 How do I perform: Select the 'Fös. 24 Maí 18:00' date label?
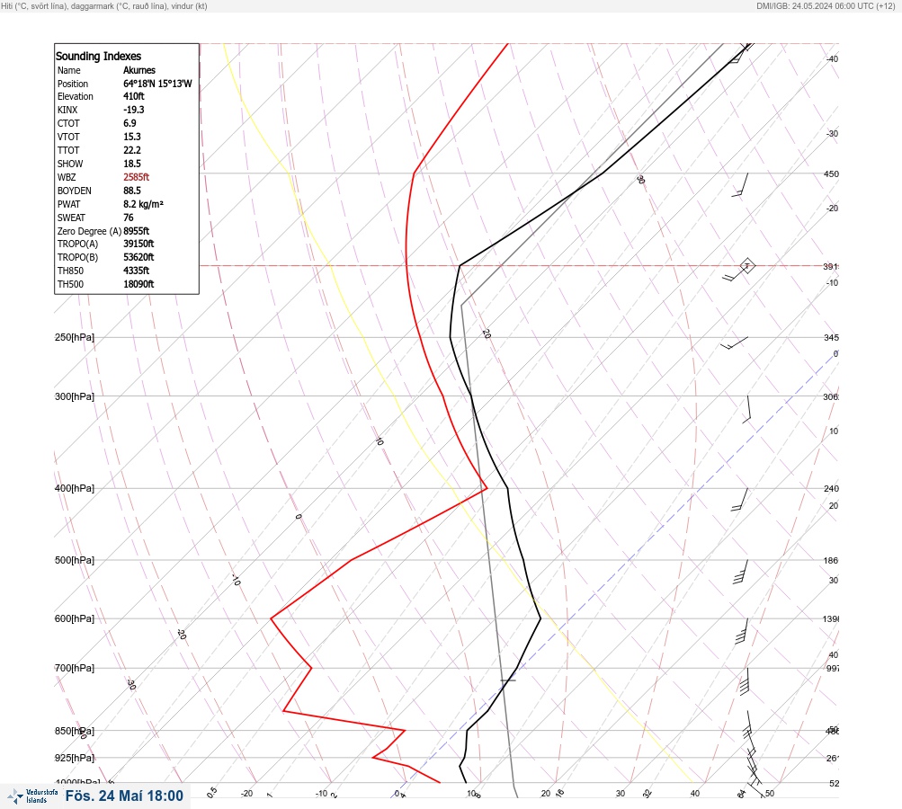(x=124, y=796)
